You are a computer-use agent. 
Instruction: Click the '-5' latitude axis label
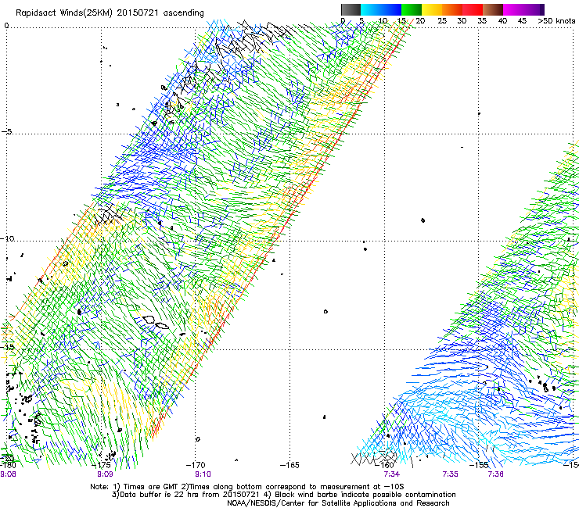7,131
